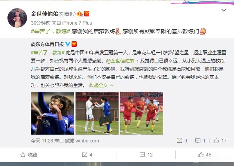Click comment icon showing 1 in quoted post
This screenshot has height=167, width=234.
[x=200, y=140]
